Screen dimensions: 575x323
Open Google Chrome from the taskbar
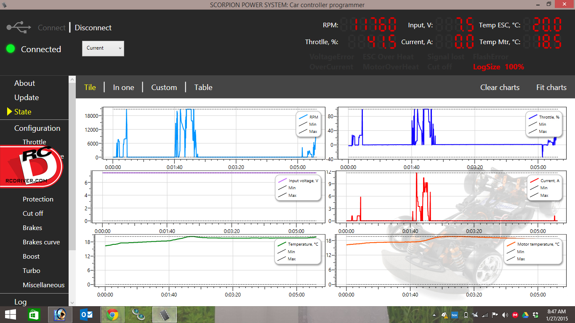click(112, 315)
